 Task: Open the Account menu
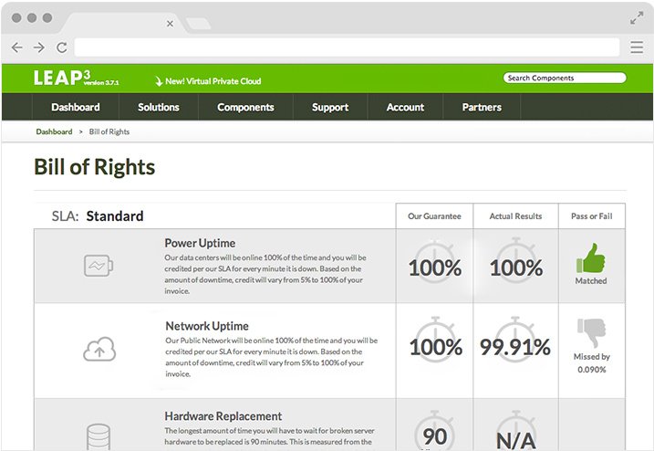pos(405,108)
